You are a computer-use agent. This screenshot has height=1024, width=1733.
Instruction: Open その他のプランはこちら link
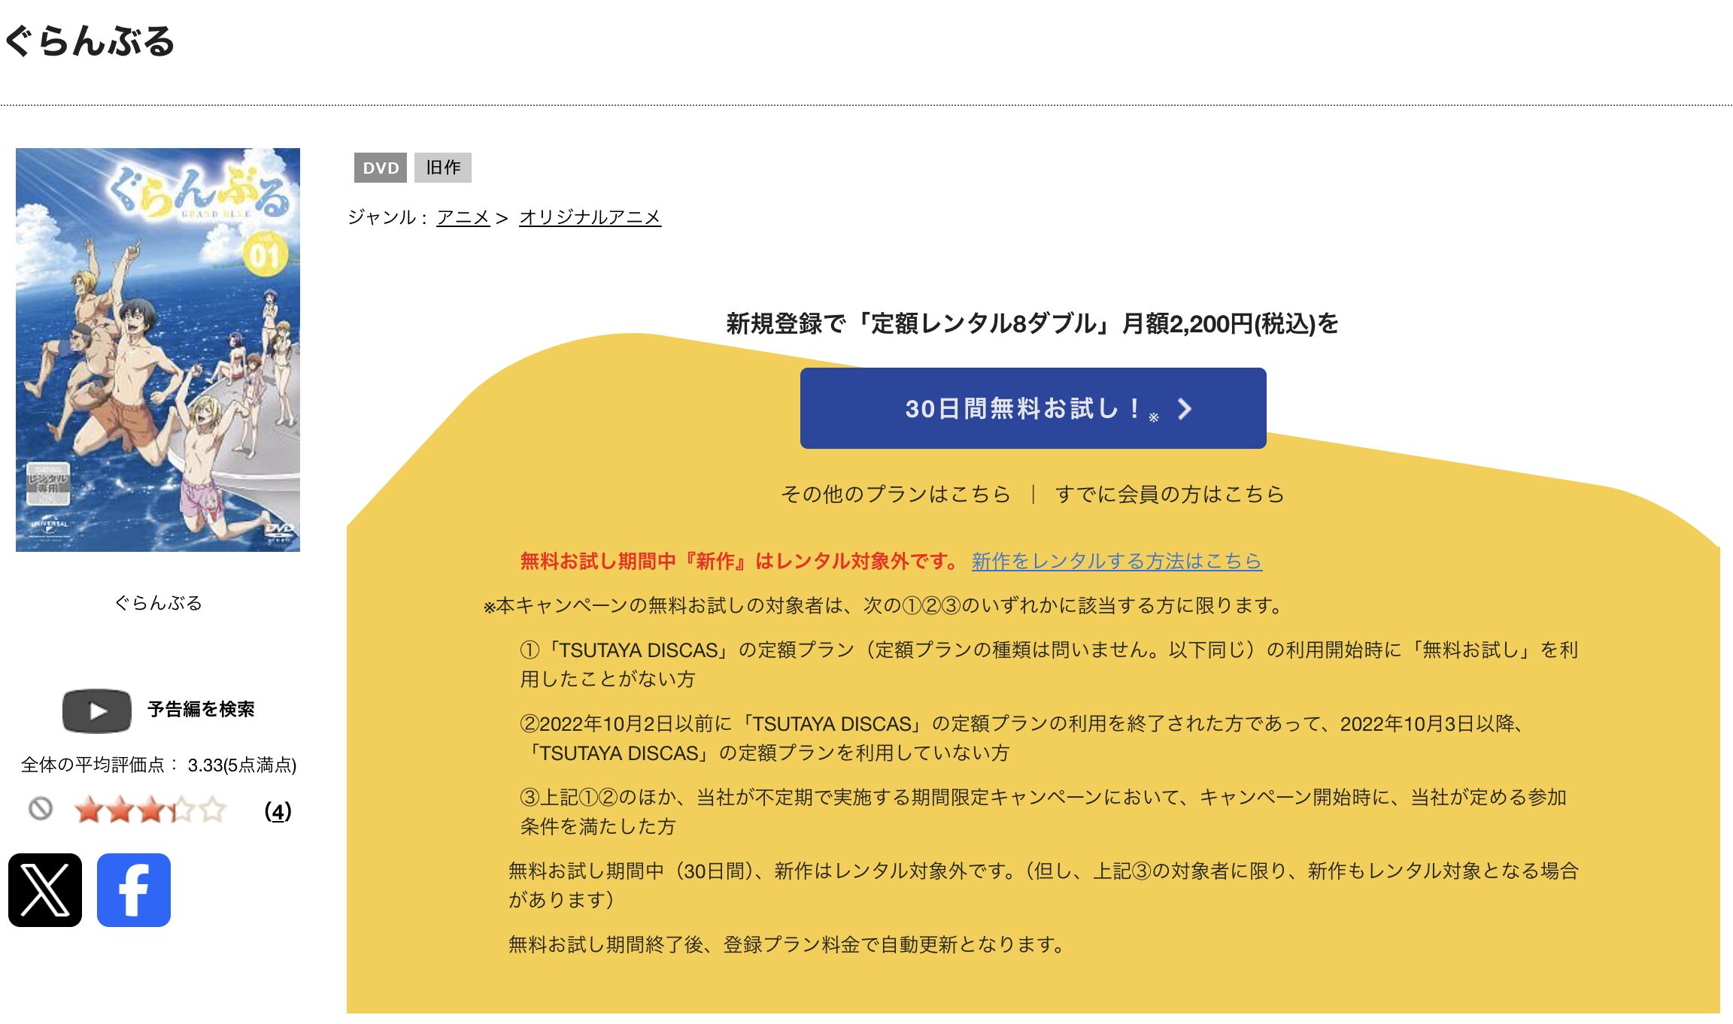(895, 494)
